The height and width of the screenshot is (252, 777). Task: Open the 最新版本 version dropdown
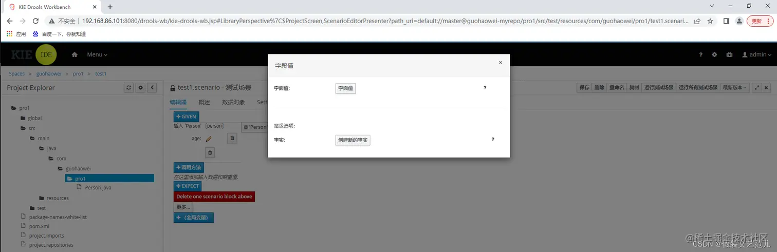tap(735, 88)
